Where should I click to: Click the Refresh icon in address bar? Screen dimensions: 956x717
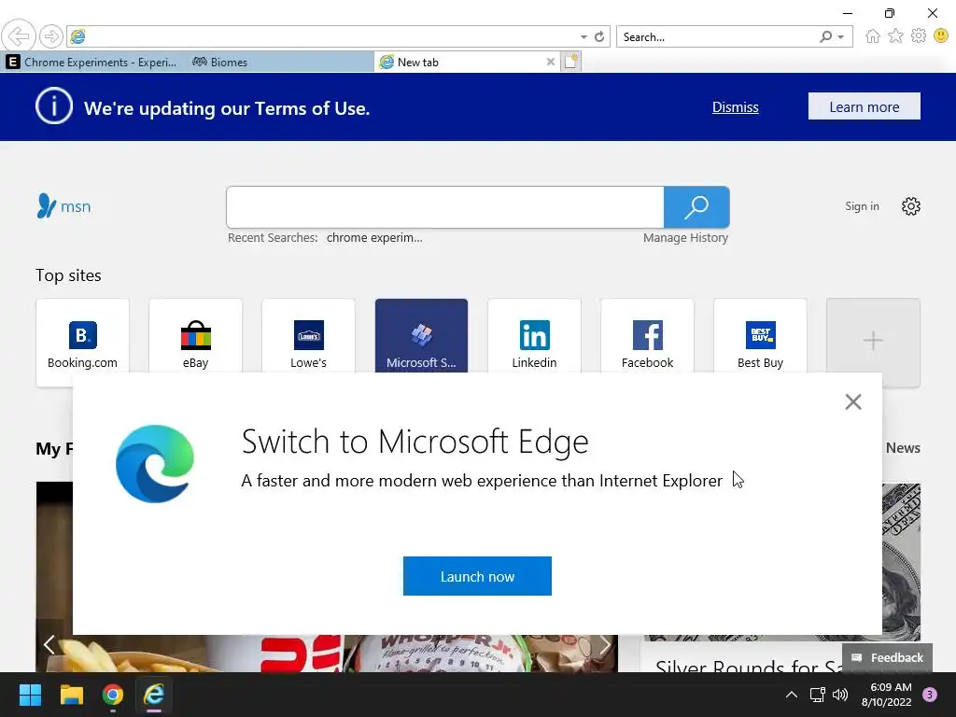coord(599,36)
